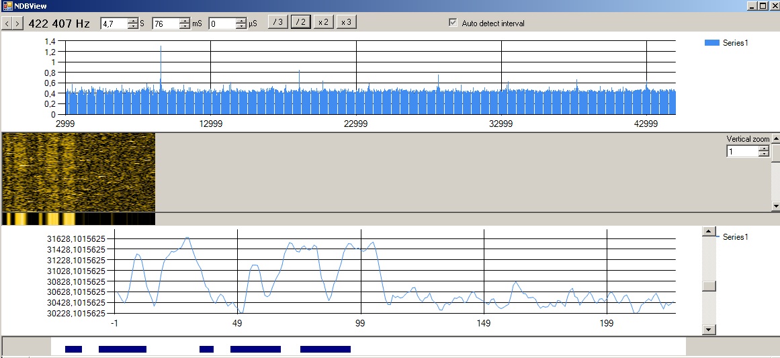Click the first short blue Morse bar

pyautogui.click(x=74, y=349)
